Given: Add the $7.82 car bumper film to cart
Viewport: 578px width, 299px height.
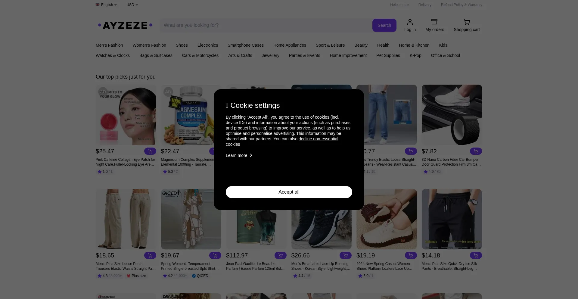Looking at the screenshot, I should [x=476, y=151].
